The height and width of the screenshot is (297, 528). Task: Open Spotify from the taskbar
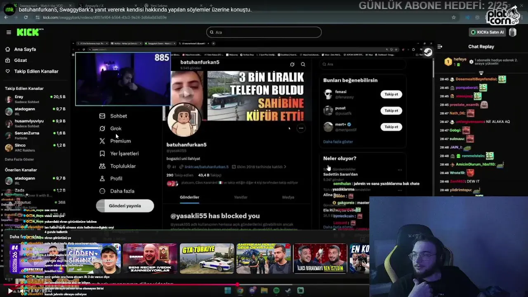[276, 290]
